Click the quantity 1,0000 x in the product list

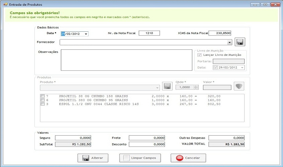(160, 100)
